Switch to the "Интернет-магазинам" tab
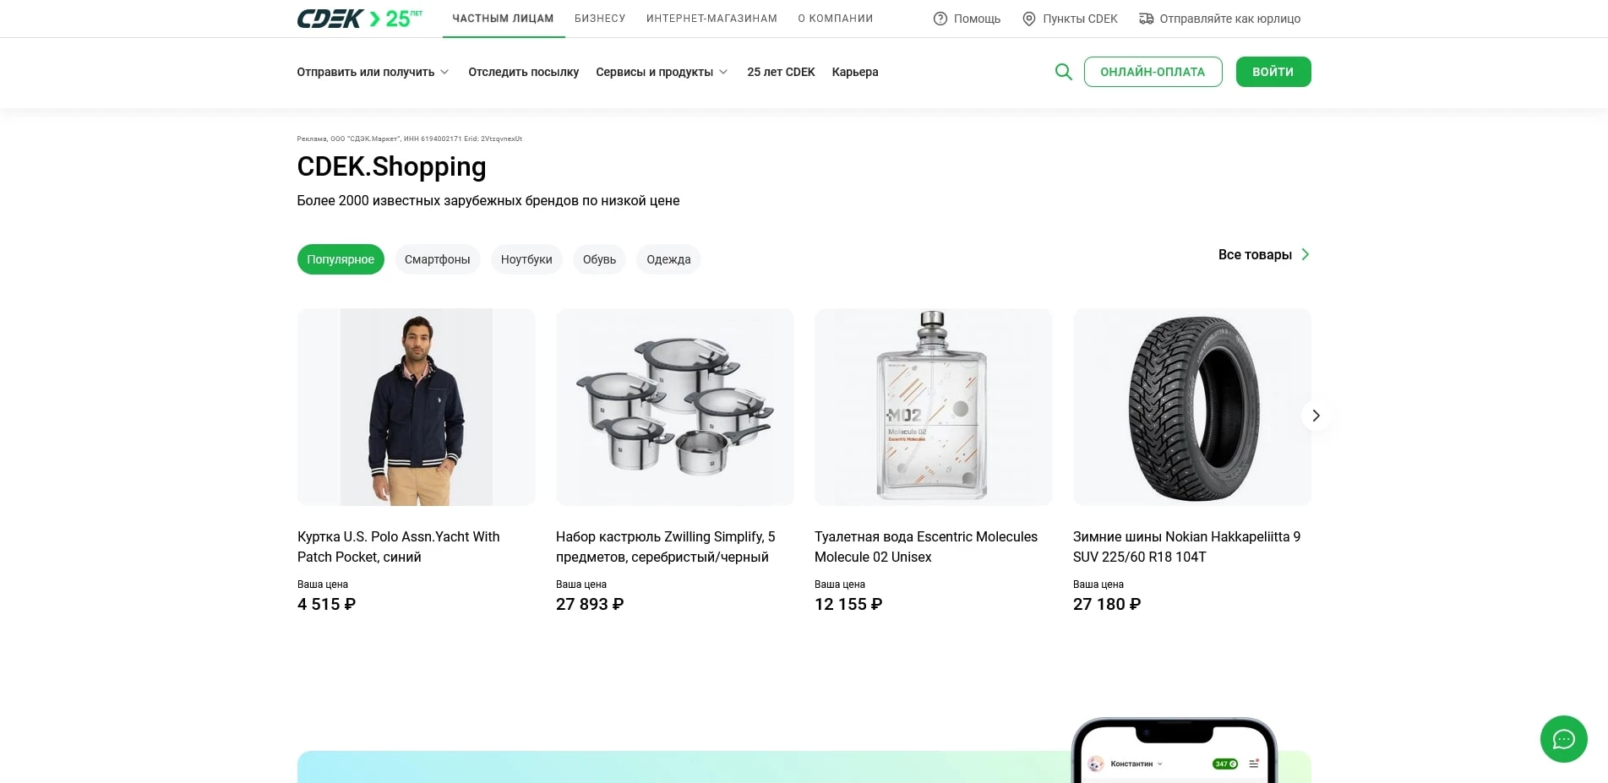1608x783 pixels. click(711, 19)
